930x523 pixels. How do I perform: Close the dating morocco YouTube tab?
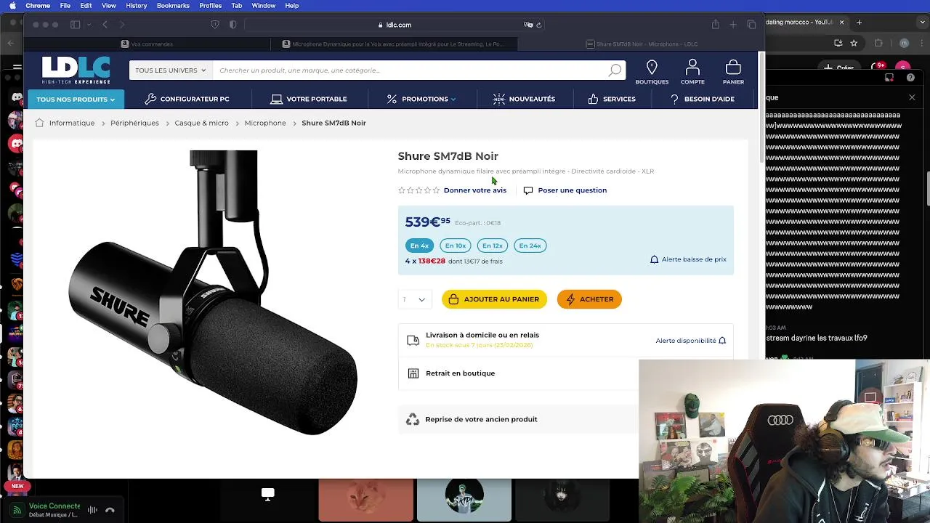click(842, 23)
